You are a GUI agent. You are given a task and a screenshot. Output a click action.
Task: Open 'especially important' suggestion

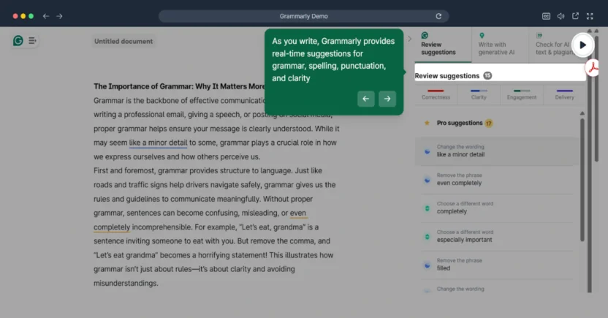[x=496, y=236]
